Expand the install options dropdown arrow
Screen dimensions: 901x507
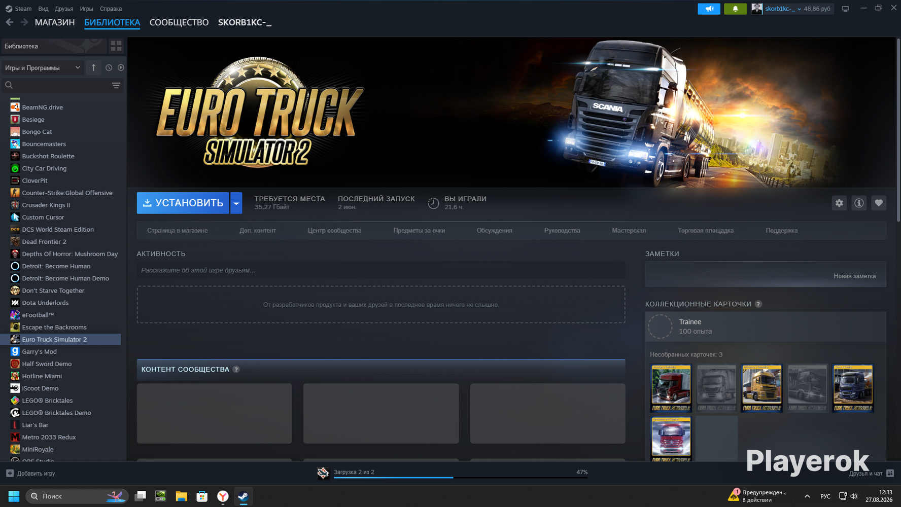pos(236,203)
